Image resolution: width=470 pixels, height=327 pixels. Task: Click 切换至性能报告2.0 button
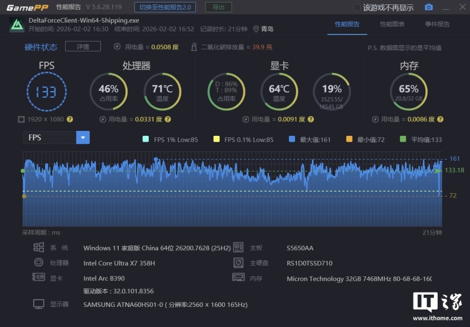point(165,7)
